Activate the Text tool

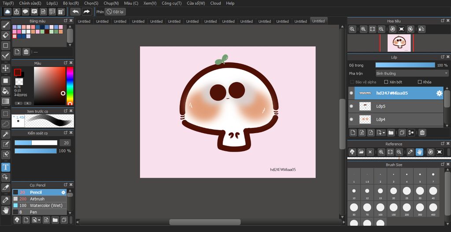tap(5, 167)
